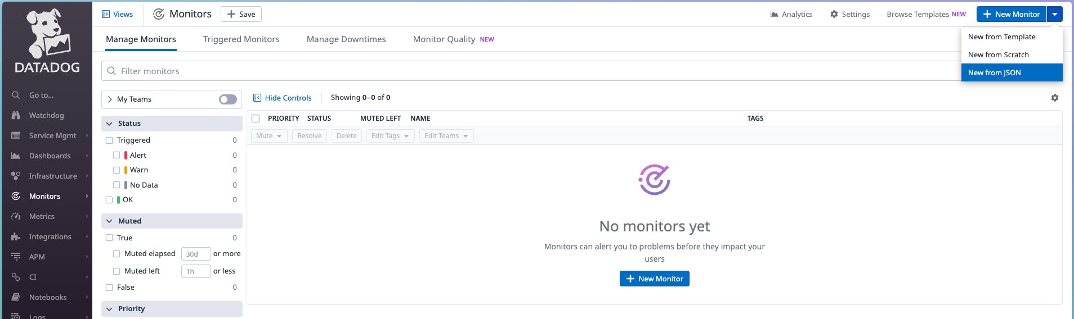Tick the OK status filter

click(x=109, y=200)
